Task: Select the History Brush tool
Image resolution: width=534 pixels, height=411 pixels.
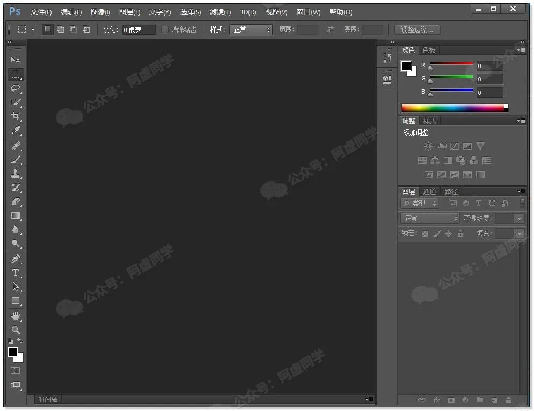Action: pyautogui.click(x=16, y=188)
